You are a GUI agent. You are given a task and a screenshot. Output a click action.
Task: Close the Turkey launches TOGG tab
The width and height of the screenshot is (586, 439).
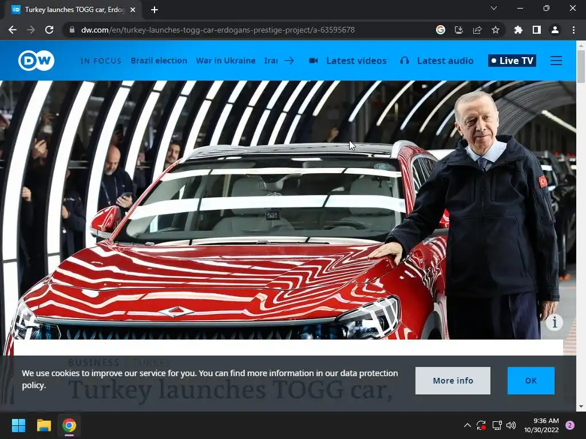[133, 10]
